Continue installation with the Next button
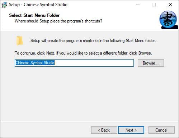This screenshot has width=179, height=138. point(131,130)
